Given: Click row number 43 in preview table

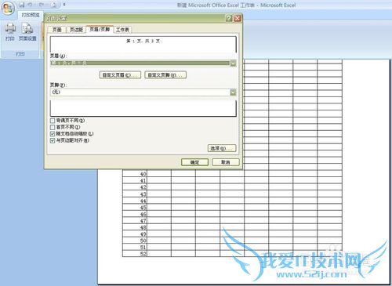Looking at the screenshot, I should [x=143, y=194].
